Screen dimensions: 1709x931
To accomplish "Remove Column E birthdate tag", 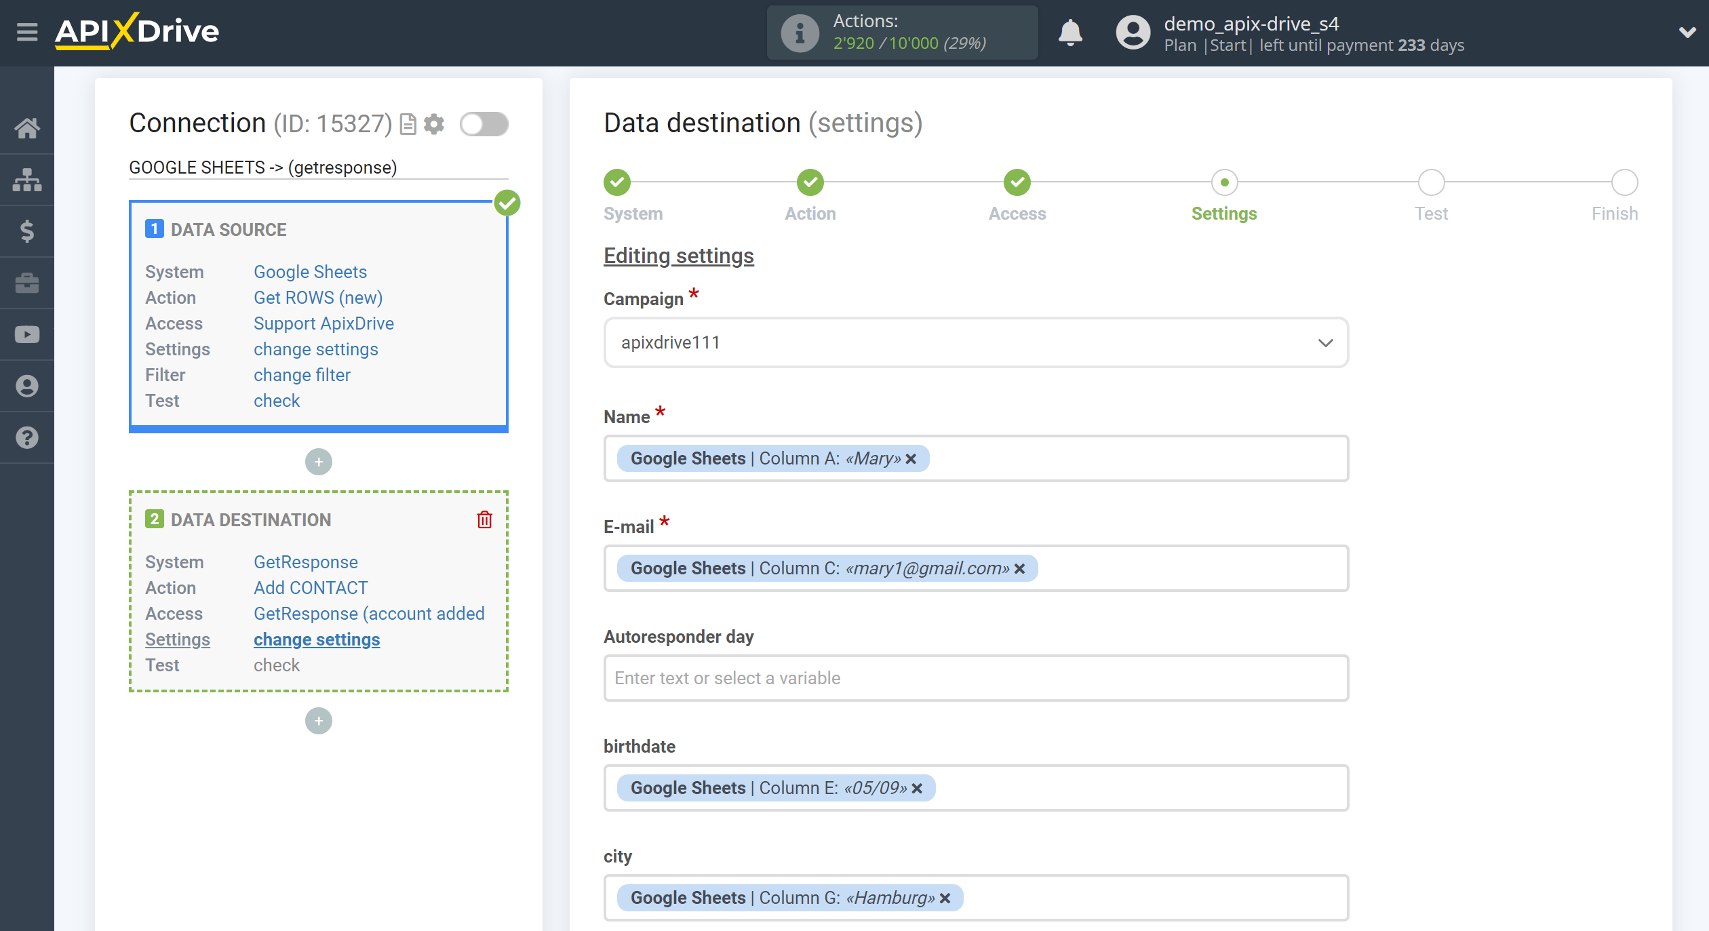I will 917,789.
